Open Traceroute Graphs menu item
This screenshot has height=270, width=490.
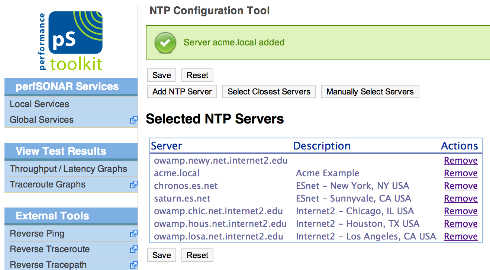pos(48,184)
